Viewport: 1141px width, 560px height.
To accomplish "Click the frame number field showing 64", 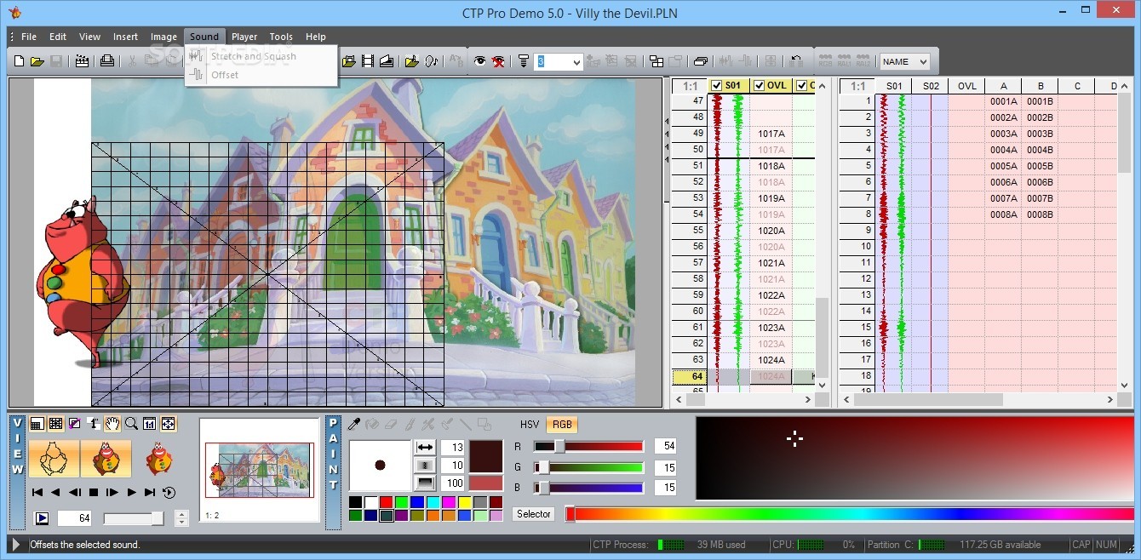I will pyautogui.click(x=74, y=518).
